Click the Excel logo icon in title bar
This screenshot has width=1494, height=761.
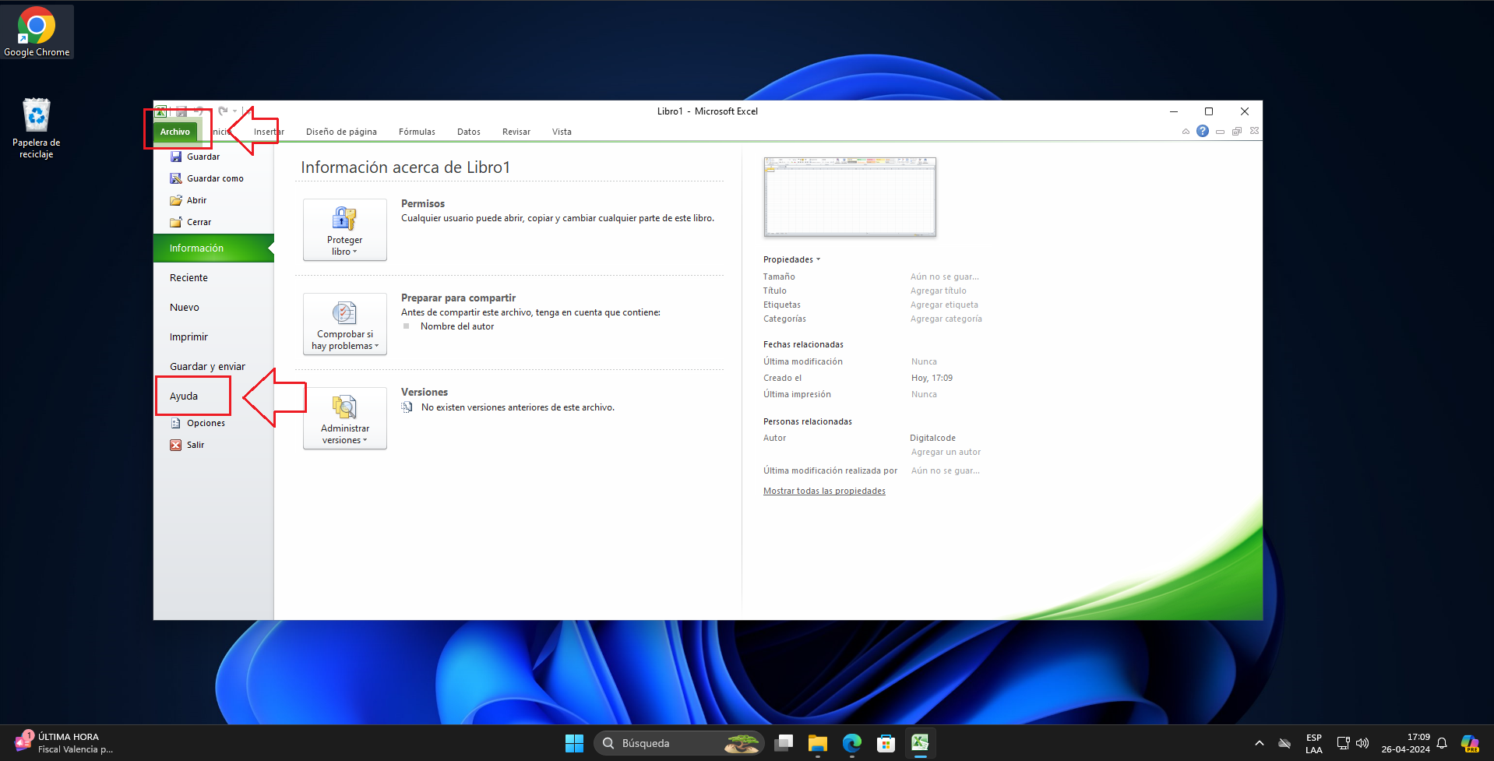click(161, 111)
